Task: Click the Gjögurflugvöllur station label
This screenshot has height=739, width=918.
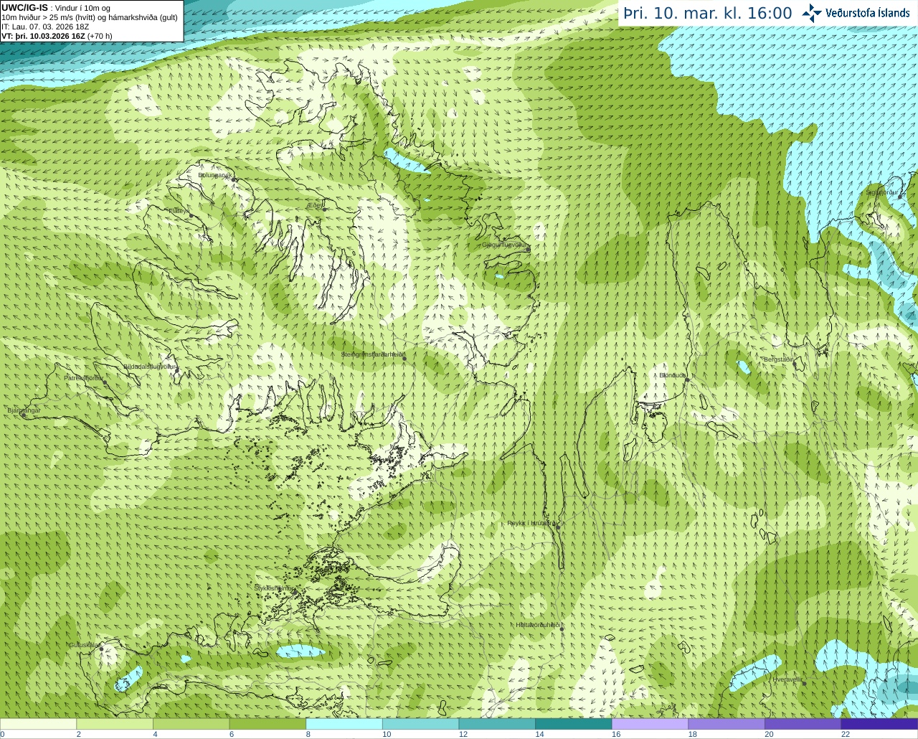Action: (x=506, y=245)
